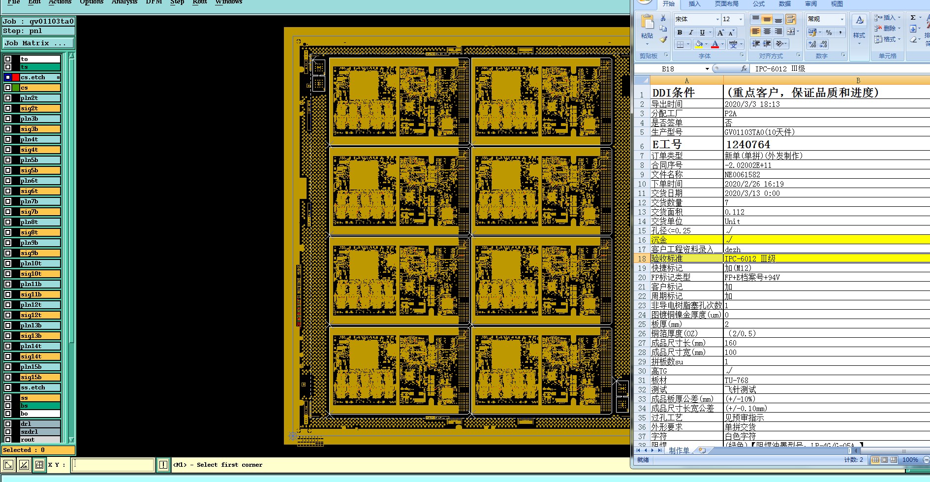Click the Wrap Text icon
This screenshot has width=930, height=482.
791,19
